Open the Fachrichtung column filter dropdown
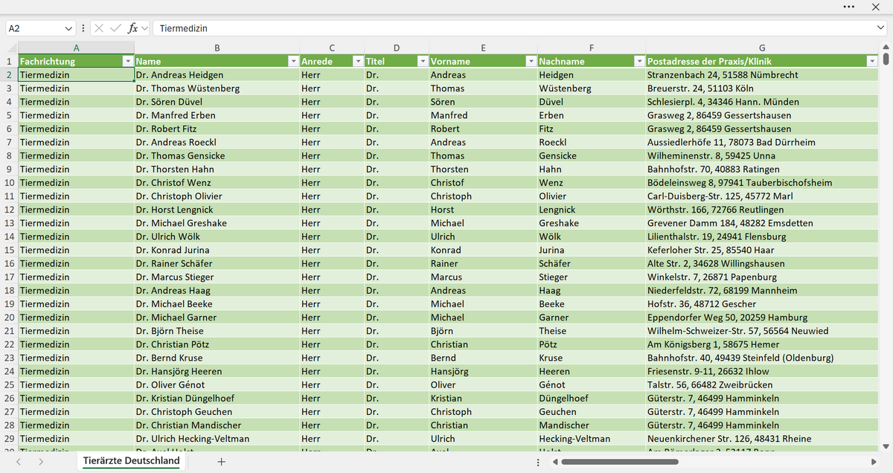Image resolution: width=893 pixels, height=473 pixels. pos(127,61)
